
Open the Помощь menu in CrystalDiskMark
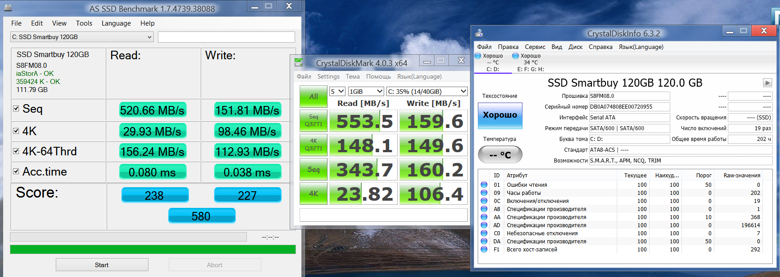click(x=378, y=76)
